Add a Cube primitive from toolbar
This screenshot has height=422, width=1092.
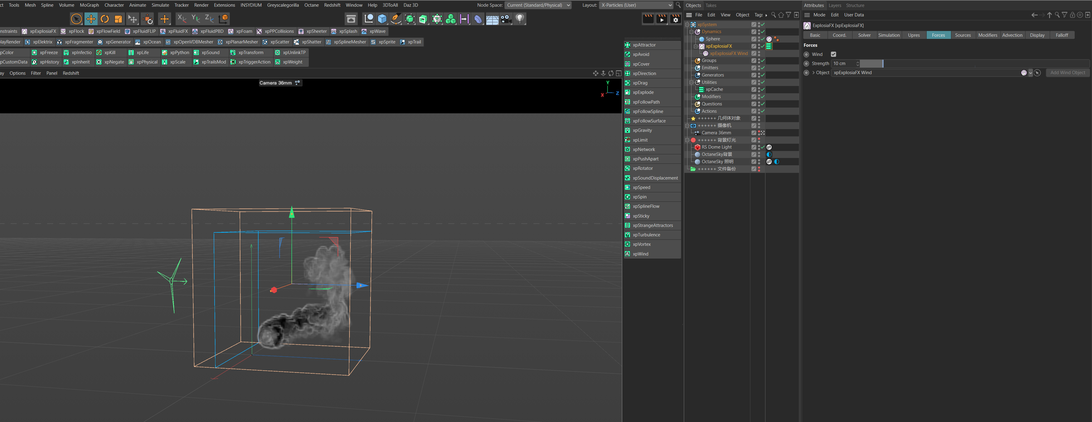tap(382, 19)
